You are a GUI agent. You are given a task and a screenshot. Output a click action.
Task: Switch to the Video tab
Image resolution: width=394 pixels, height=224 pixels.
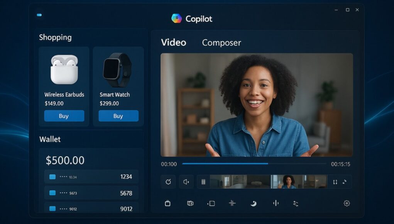coord(173,42)
